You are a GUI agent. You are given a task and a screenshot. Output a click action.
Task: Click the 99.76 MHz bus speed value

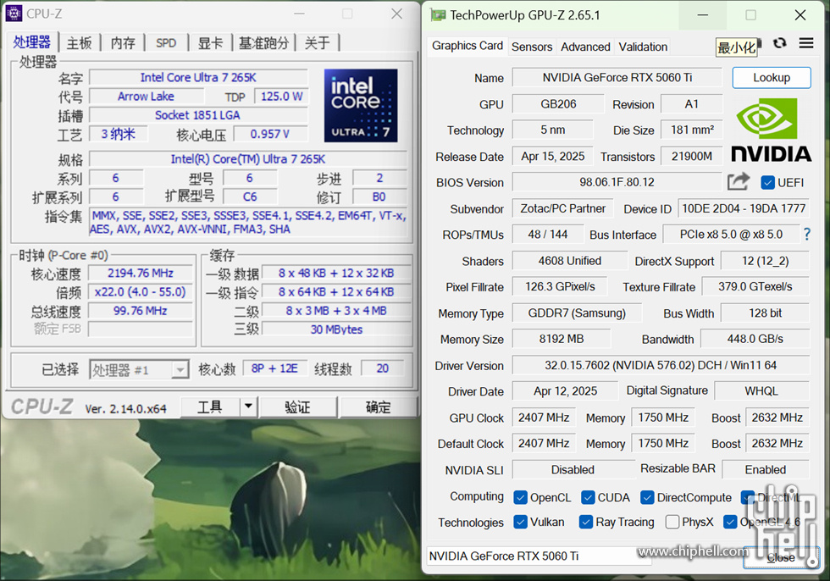tap(141, 311)
